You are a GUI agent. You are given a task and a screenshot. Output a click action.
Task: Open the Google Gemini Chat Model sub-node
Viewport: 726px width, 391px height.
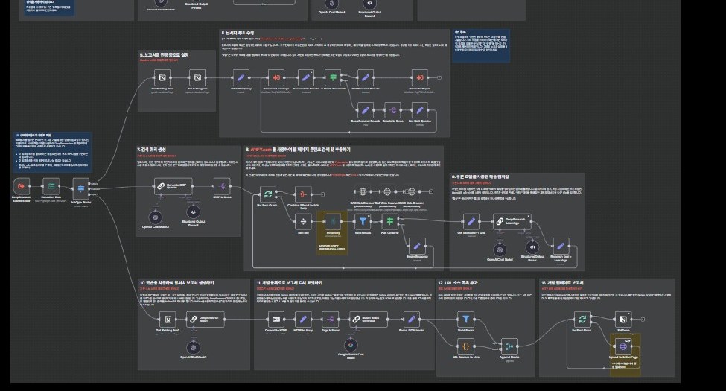tap(351, 345)
